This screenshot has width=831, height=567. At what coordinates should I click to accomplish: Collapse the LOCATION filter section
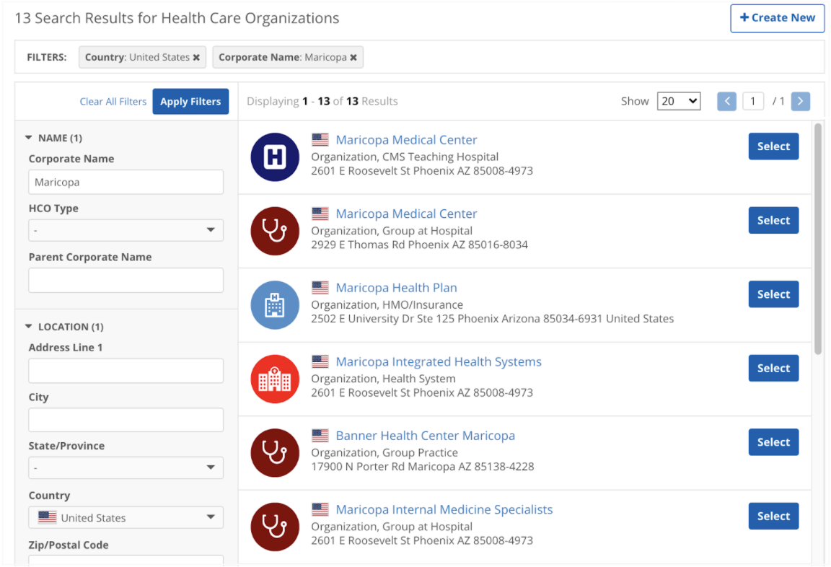pos(29,327)
